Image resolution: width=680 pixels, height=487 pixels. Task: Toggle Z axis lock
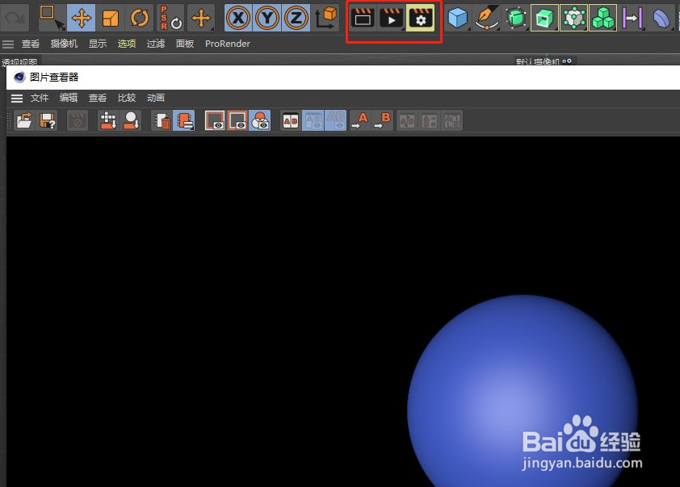[296, 18]
